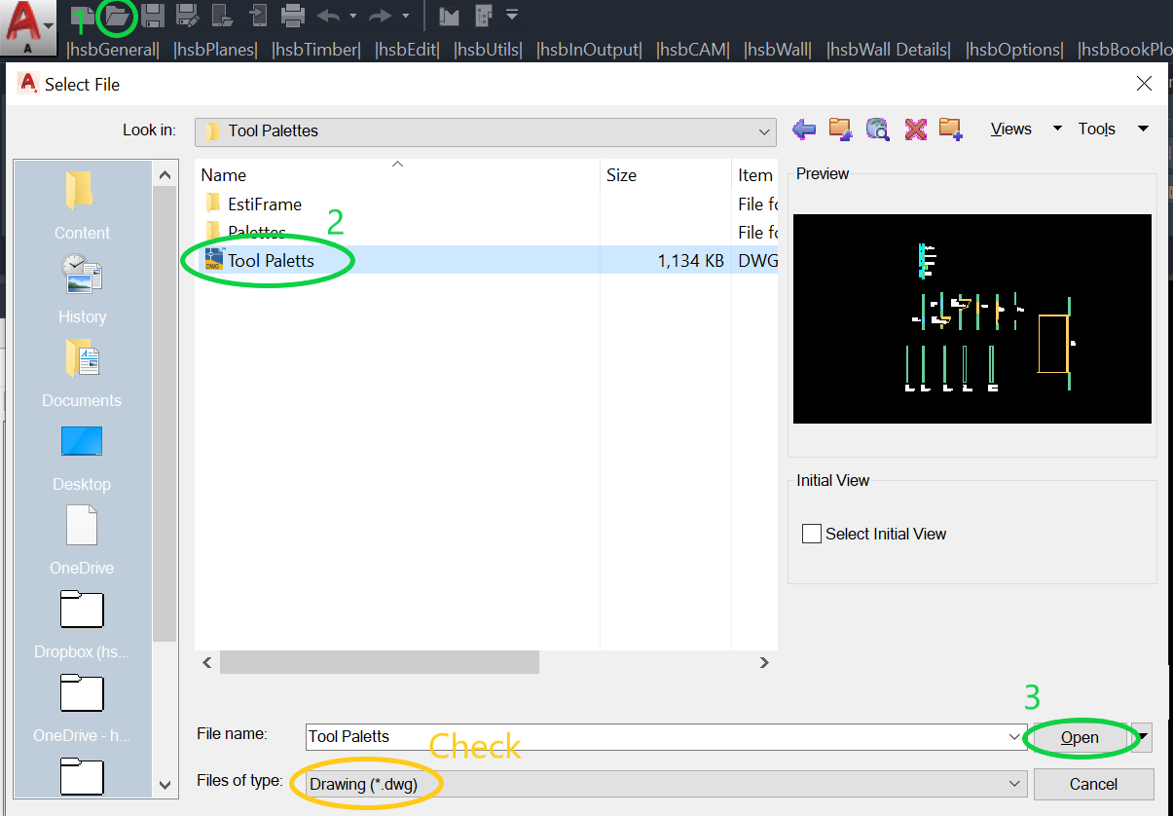Click the red Delete X icon
Viewport: 1173px width, 816px height.
point(914,129)
